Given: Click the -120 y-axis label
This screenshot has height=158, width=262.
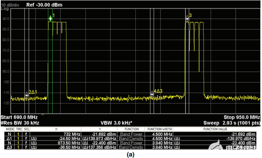Looking at the screenshot, I should [6, 103].
